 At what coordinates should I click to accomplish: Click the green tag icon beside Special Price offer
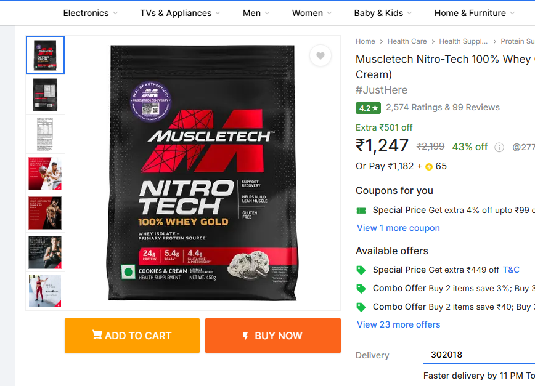coord(361,270)
